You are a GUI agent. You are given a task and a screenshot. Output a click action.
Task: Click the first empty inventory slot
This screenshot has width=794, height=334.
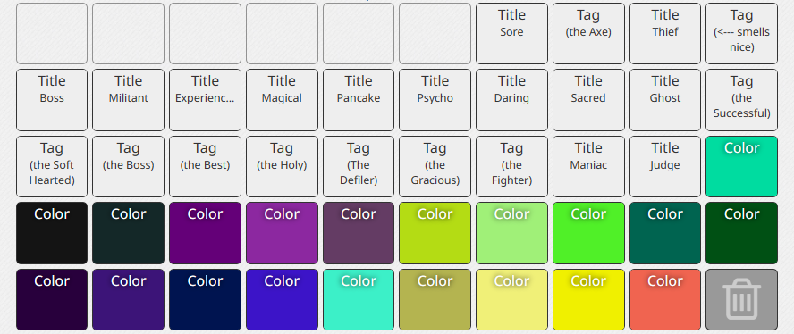52,33
